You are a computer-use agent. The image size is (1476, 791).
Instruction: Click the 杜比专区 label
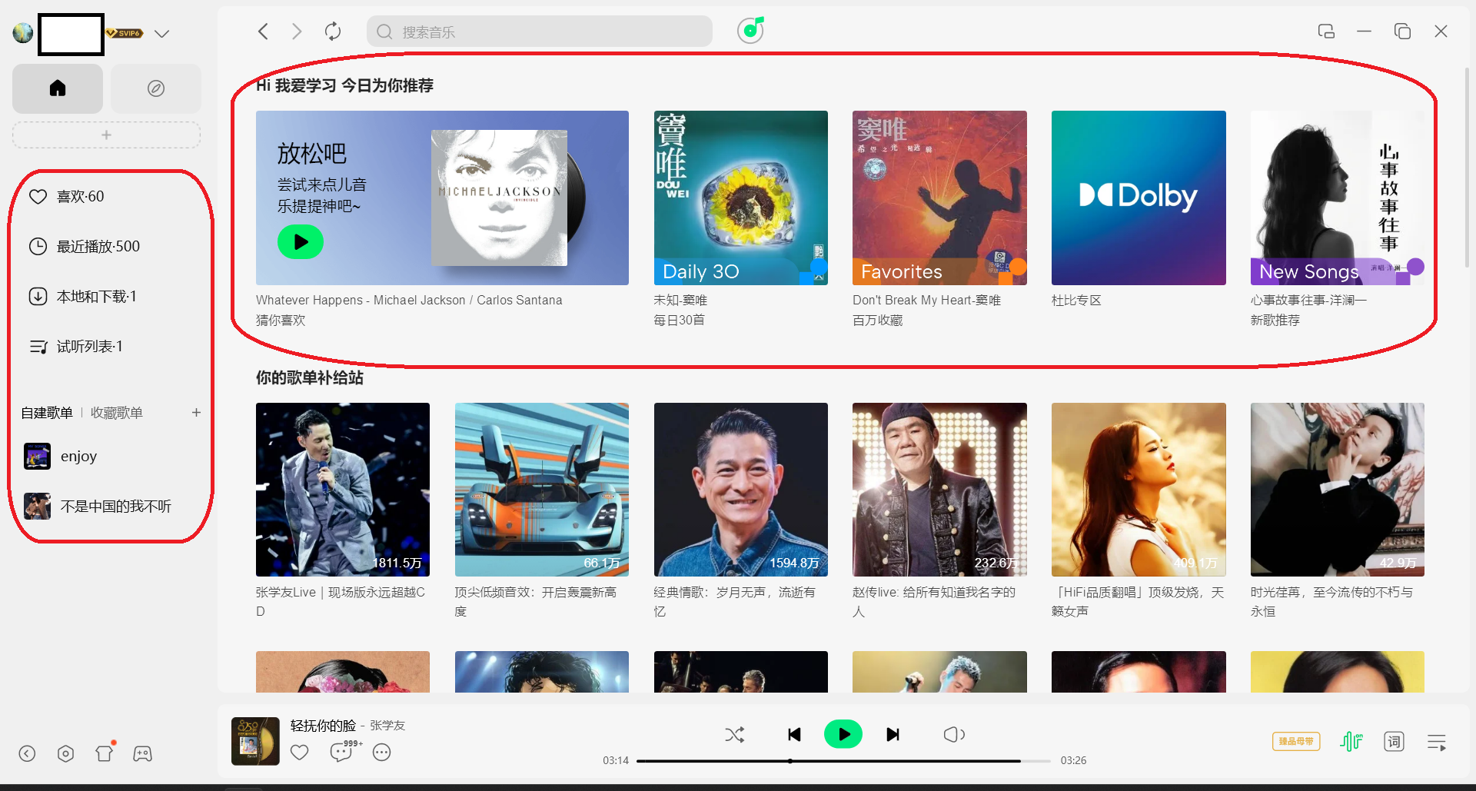coord(1076,301)
